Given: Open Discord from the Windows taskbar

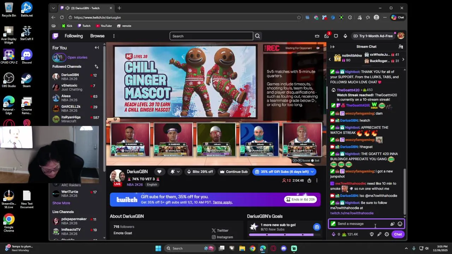Looking at the screenshot, I should (284, 248).
